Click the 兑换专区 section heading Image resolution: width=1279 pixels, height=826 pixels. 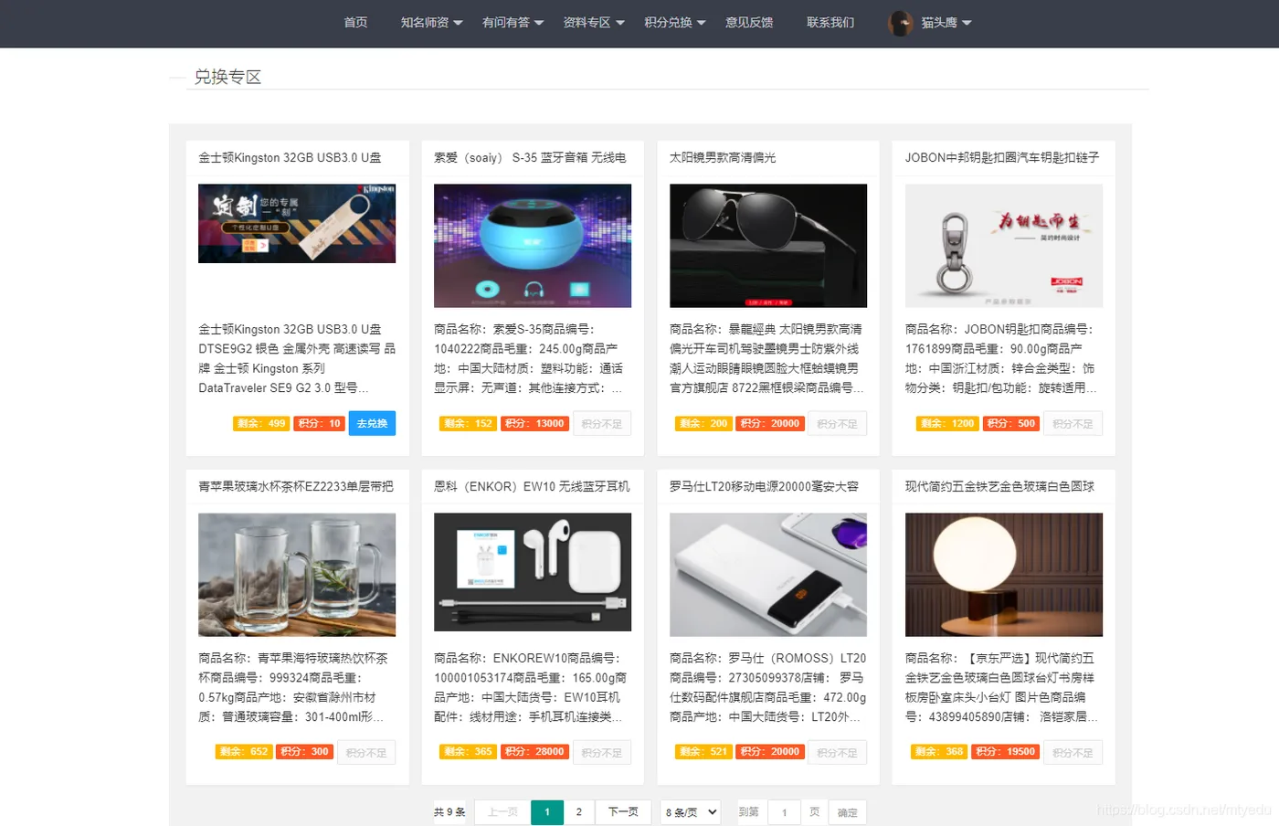(227, 77)
